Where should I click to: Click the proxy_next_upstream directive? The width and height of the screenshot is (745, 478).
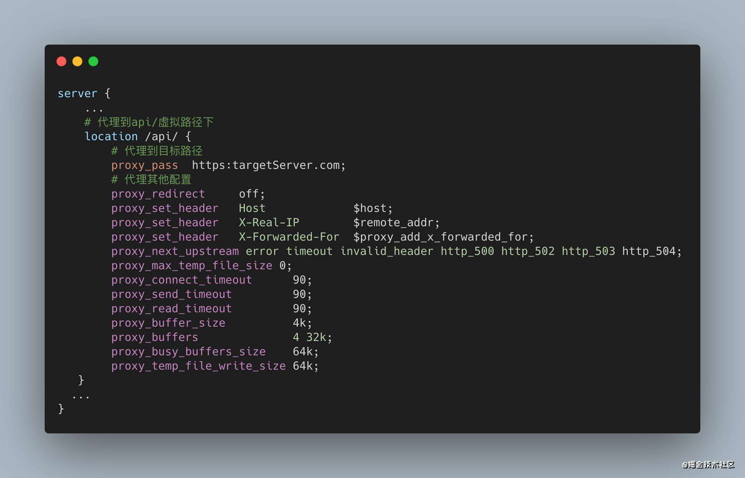[175, 251]
